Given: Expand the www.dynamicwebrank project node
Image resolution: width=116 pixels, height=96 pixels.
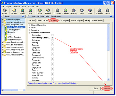Looking at the screenshot, I should click(2, 42).
